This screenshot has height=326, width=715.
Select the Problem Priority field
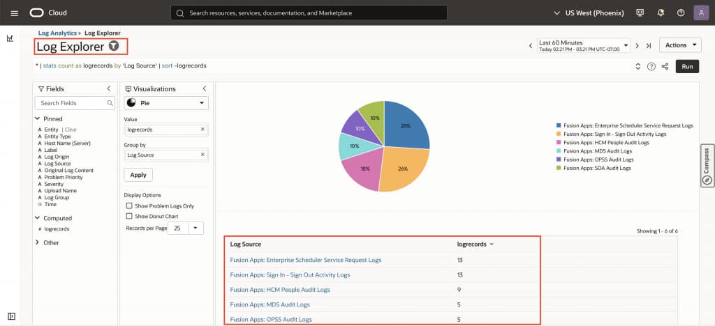tap(64, 178)
